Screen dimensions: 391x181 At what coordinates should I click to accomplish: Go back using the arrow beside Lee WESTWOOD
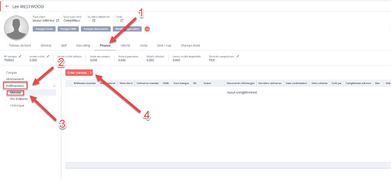coord(7,6)
